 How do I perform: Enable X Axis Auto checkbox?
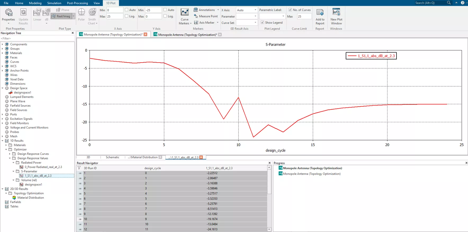pos(127,10)
